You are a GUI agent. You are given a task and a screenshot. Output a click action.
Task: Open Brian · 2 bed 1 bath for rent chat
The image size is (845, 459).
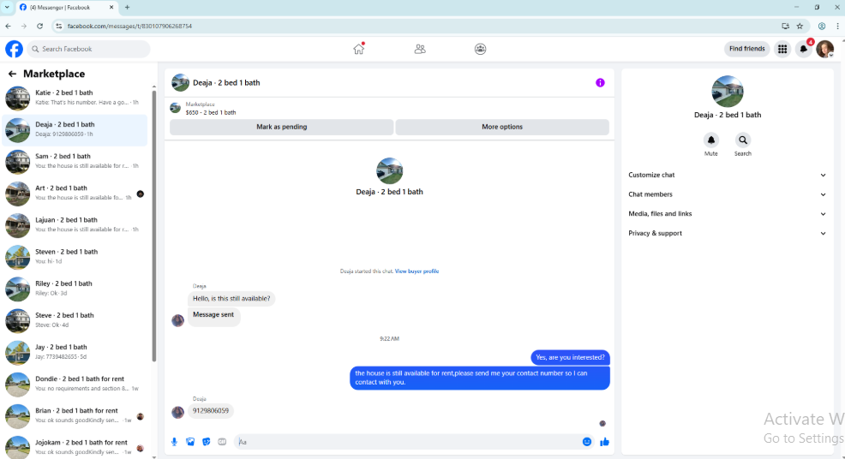pos(75,416)
